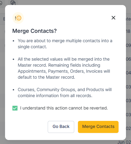Click the 'Jun 02' date below the dialog
131x144 pixels.
(124, 142)
